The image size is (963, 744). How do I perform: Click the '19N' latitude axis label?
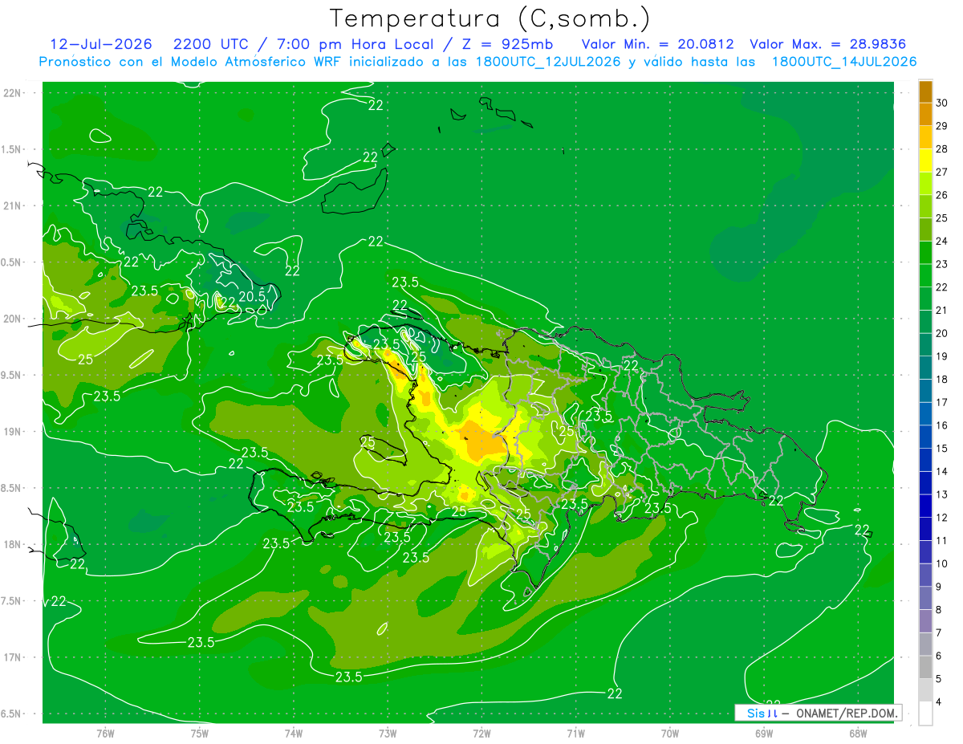pyautogui.click(x=13, y=432)
